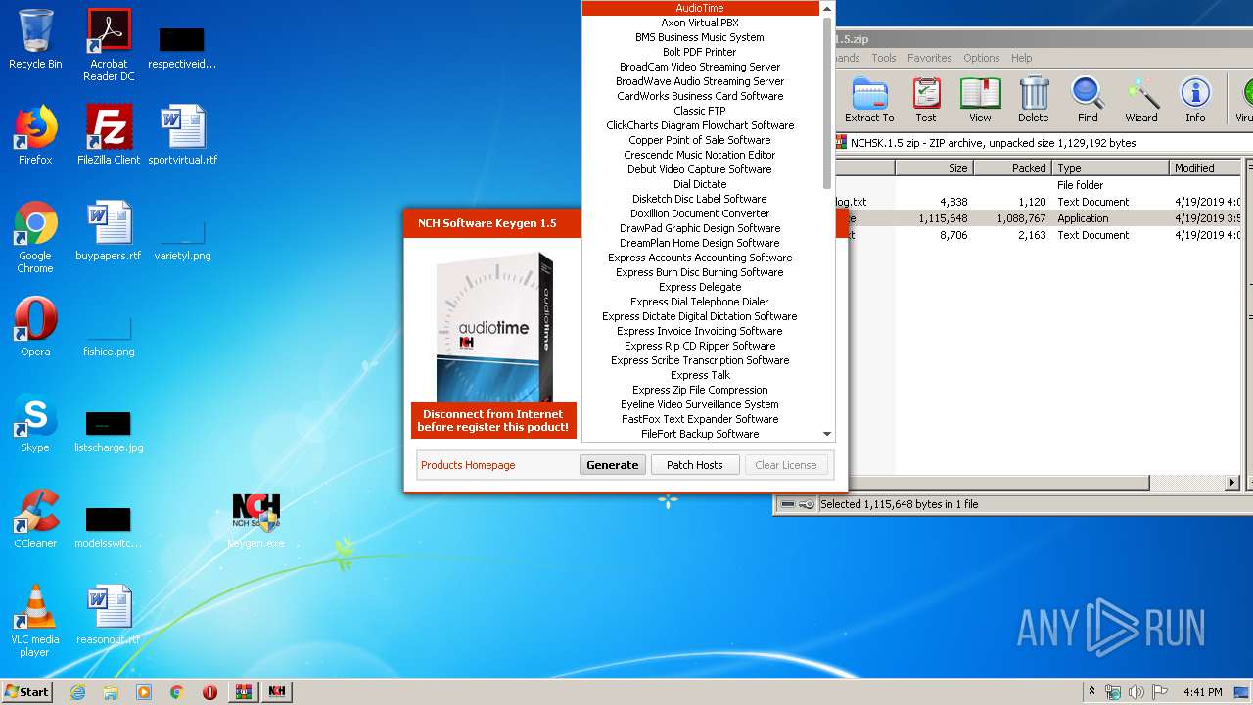1253x705 pixels.
Task: Click the Test toolbar icon in WinRAR
Action: [925, 100]
